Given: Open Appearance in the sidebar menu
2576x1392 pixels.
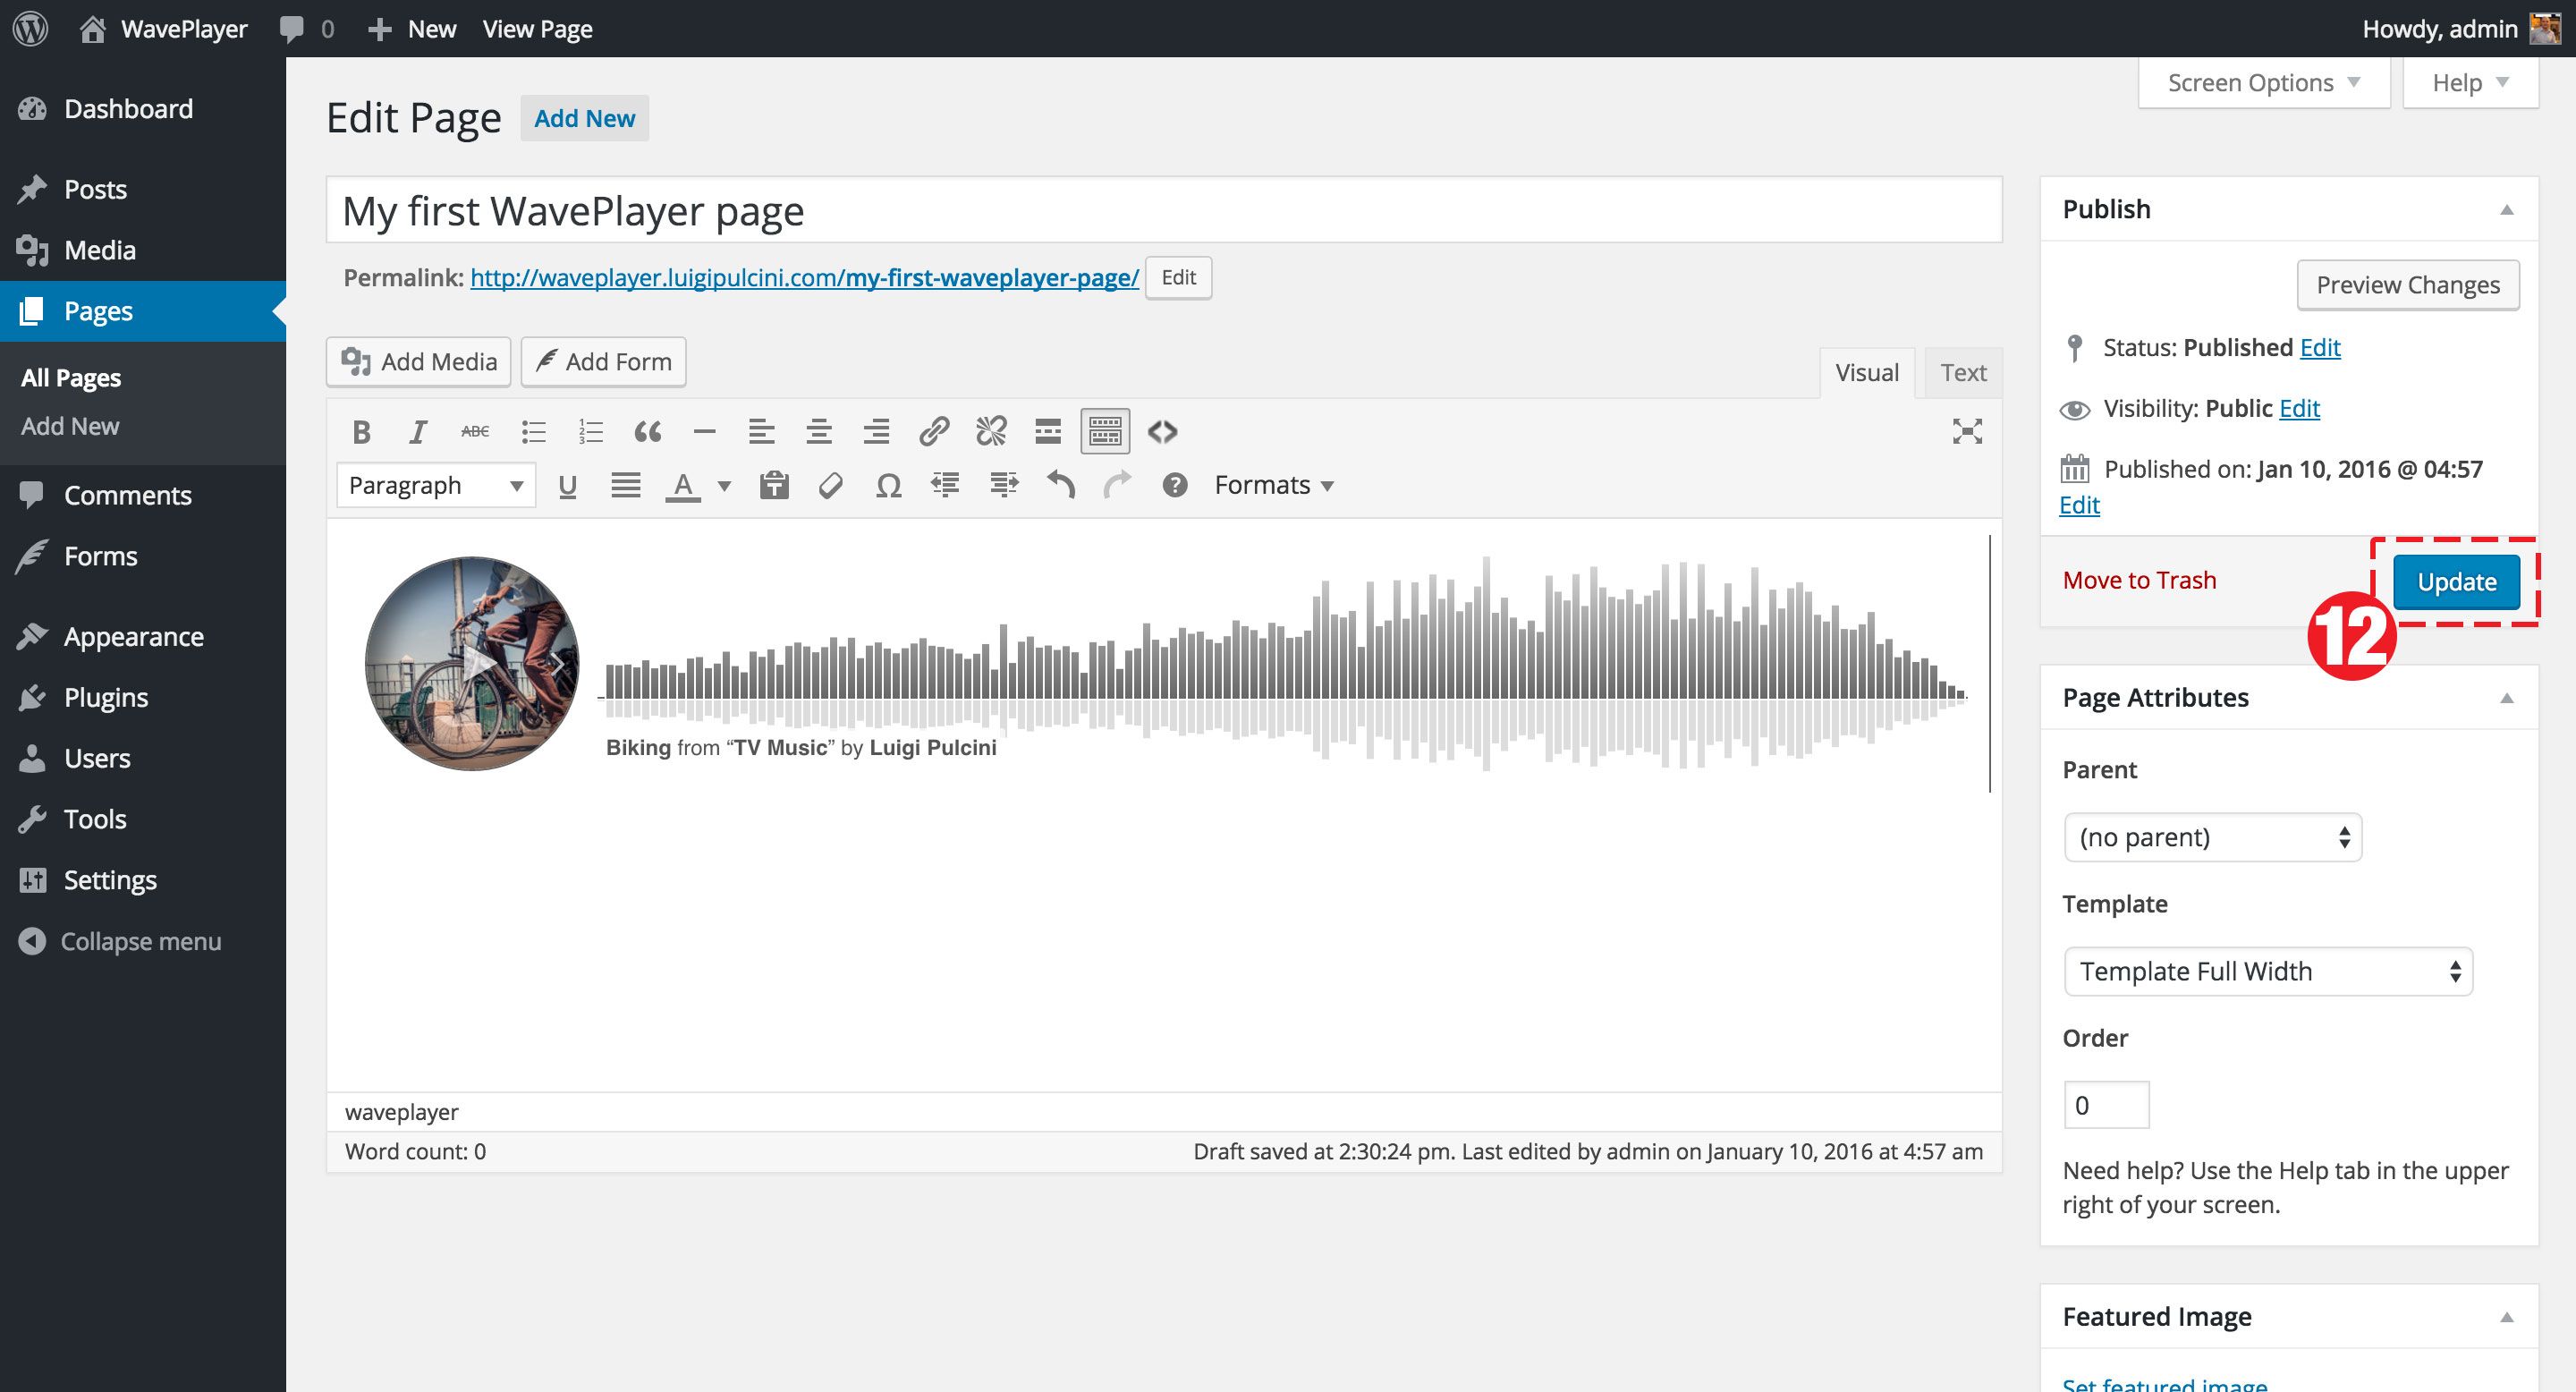Looking at the screenshot, I should pos(133,637).
